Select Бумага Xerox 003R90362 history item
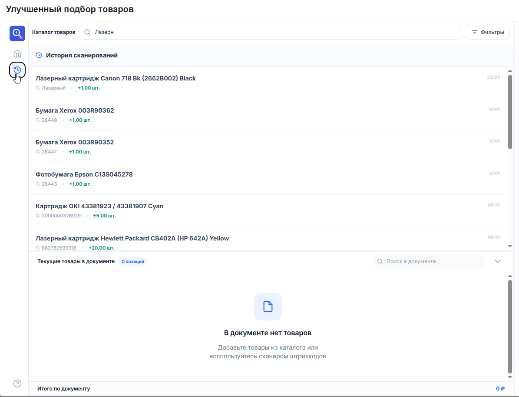The height and width of the screenshot is (397, 519). (268, 115)
